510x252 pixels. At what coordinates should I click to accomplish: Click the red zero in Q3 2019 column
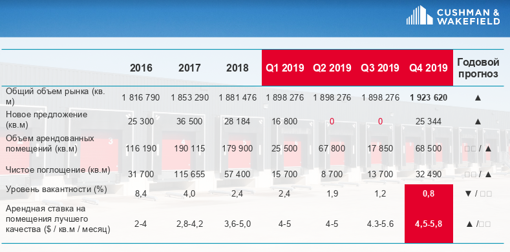(380, 122)
